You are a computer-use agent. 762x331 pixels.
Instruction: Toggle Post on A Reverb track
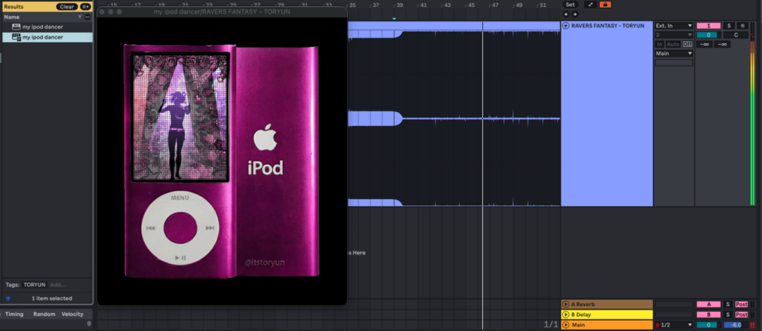(741, 304)
